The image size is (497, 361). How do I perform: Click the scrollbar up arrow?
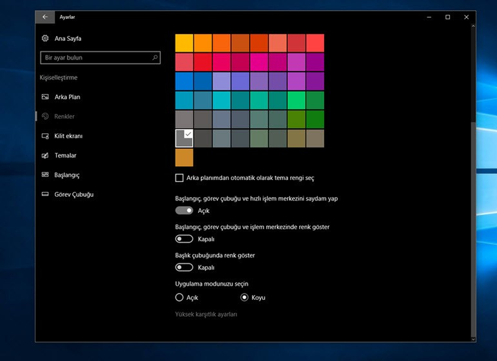(x=473, y=26)
